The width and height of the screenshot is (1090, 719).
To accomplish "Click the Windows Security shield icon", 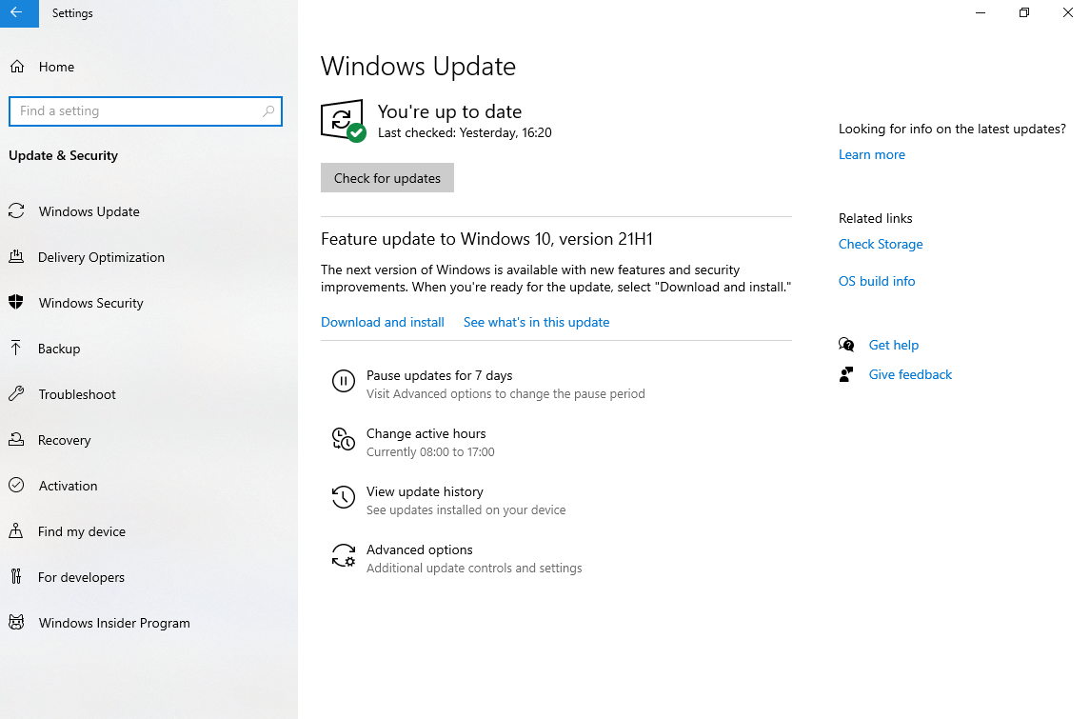I will tap(16, 302).
